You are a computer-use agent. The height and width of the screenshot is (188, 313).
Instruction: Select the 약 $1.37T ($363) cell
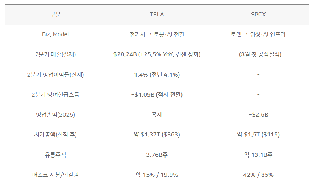(157, 135)
